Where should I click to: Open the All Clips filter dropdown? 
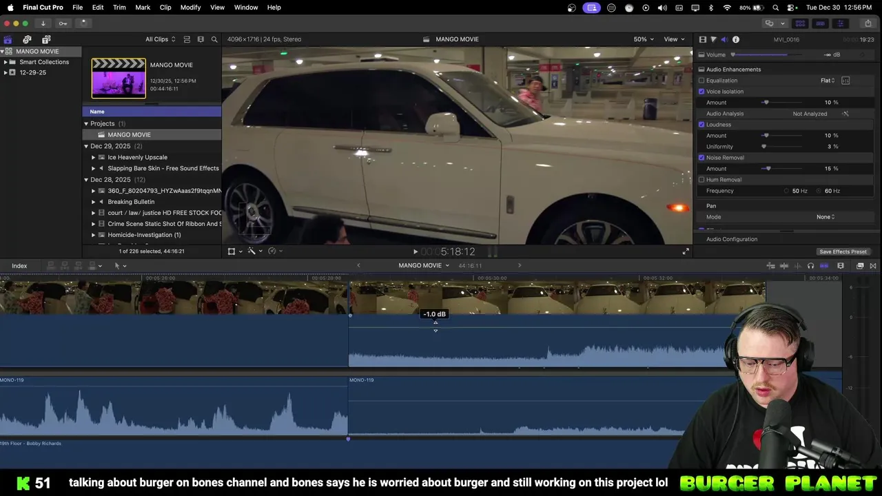coord(160,39)
